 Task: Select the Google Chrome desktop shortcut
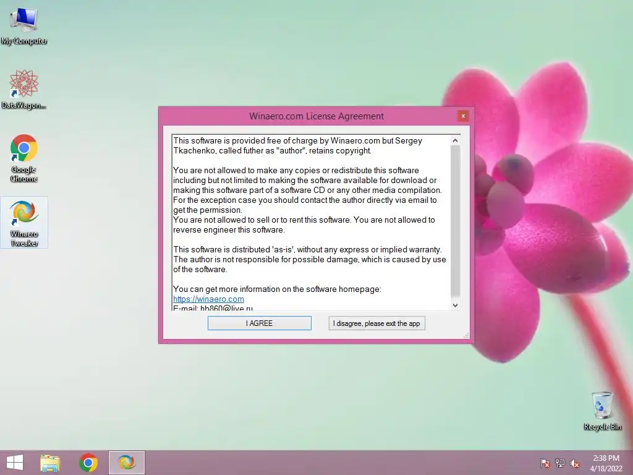point(24,158)
